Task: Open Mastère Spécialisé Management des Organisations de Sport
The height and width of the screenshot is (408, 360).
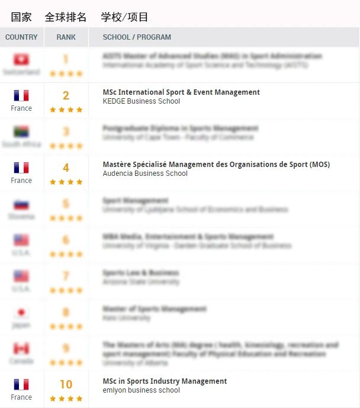Action: 216,165
